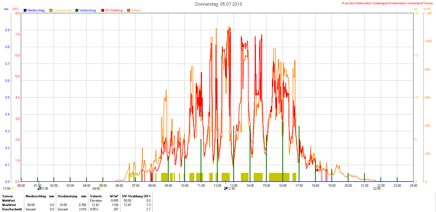Image resolution: width=436 pixels, height=212 pixels.
Task: Click the sun icon next to 04:56
Action: (x=102, y=189)
